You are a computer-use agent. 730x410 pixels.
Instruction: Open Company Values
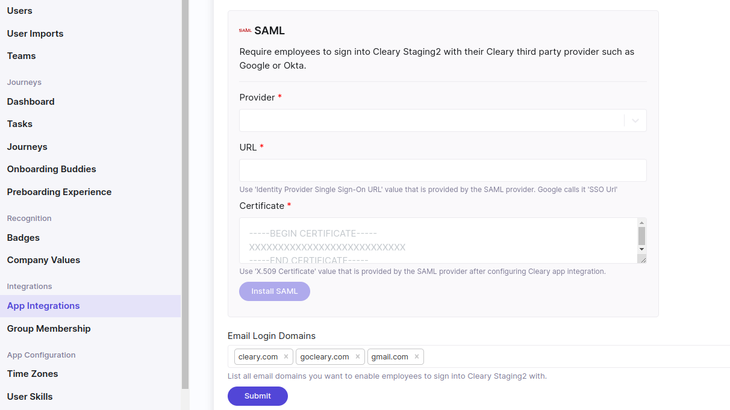pyautogui.click(x=43, y=260)
